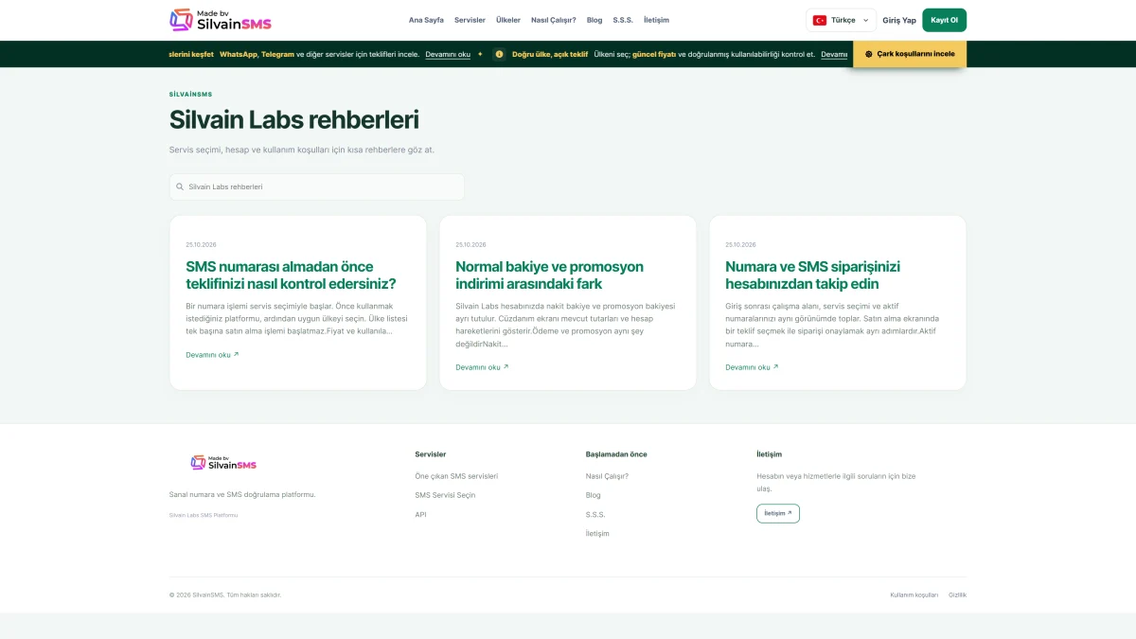The width and height of the screenshot is (1136, 639).
Task: Click the Kayıt Ol button
Action: (944, 20)
